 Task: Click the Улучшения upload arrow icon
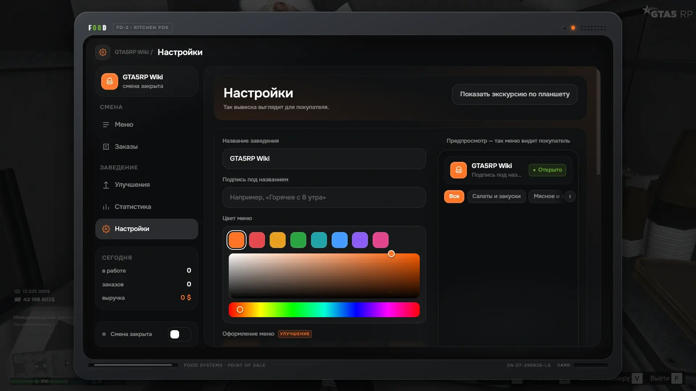click(x=106, y=185)
